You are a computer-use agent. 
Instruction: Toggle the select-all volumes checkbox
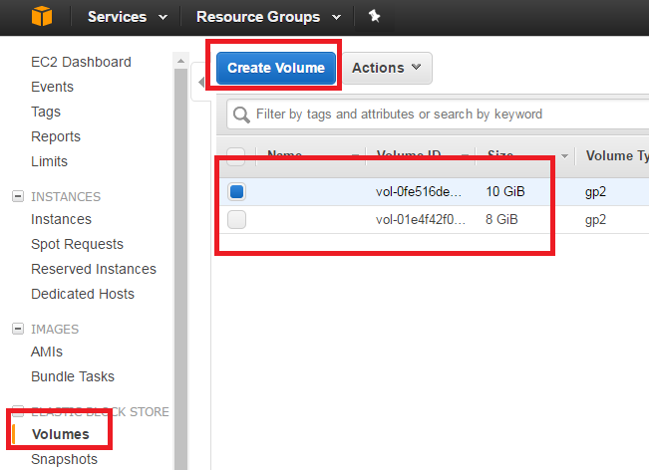pyautogui.click(x=236, y=156)
